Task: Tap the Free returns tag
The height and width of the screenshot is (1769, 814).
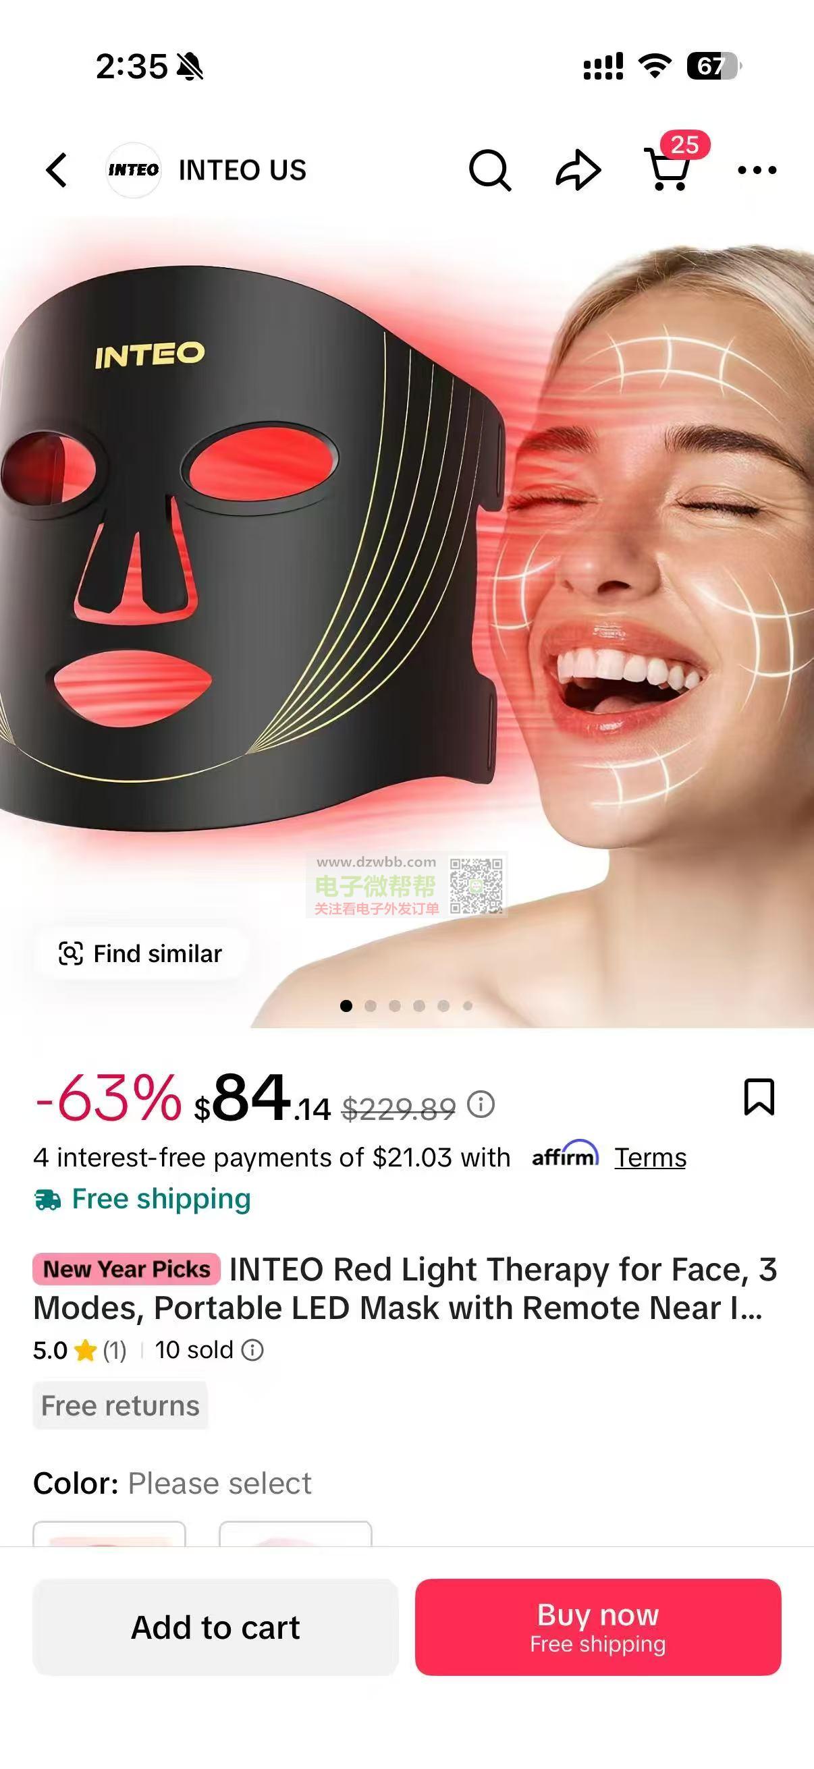Action: click(120, 1406)
